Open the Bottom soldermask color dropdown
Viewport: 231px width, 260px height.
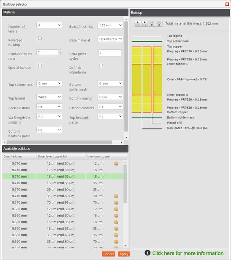(x=110, y=83)
